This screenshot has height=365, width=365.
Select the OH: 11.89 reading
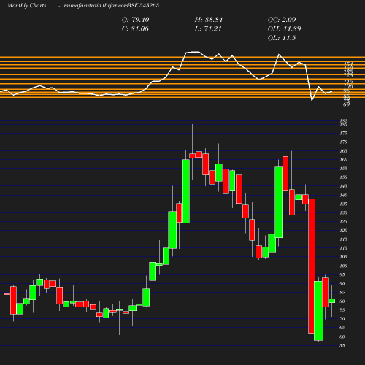click(x=284, y=29)
